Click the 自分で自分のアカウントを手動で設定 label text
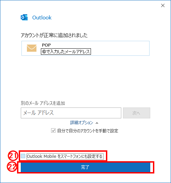The height and width of the screenshot is (183, 171). click(x=88, y=131)
